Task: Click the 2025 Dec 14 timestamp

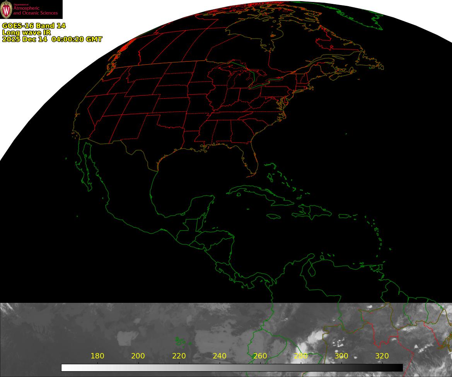Action: coord(52,39)
